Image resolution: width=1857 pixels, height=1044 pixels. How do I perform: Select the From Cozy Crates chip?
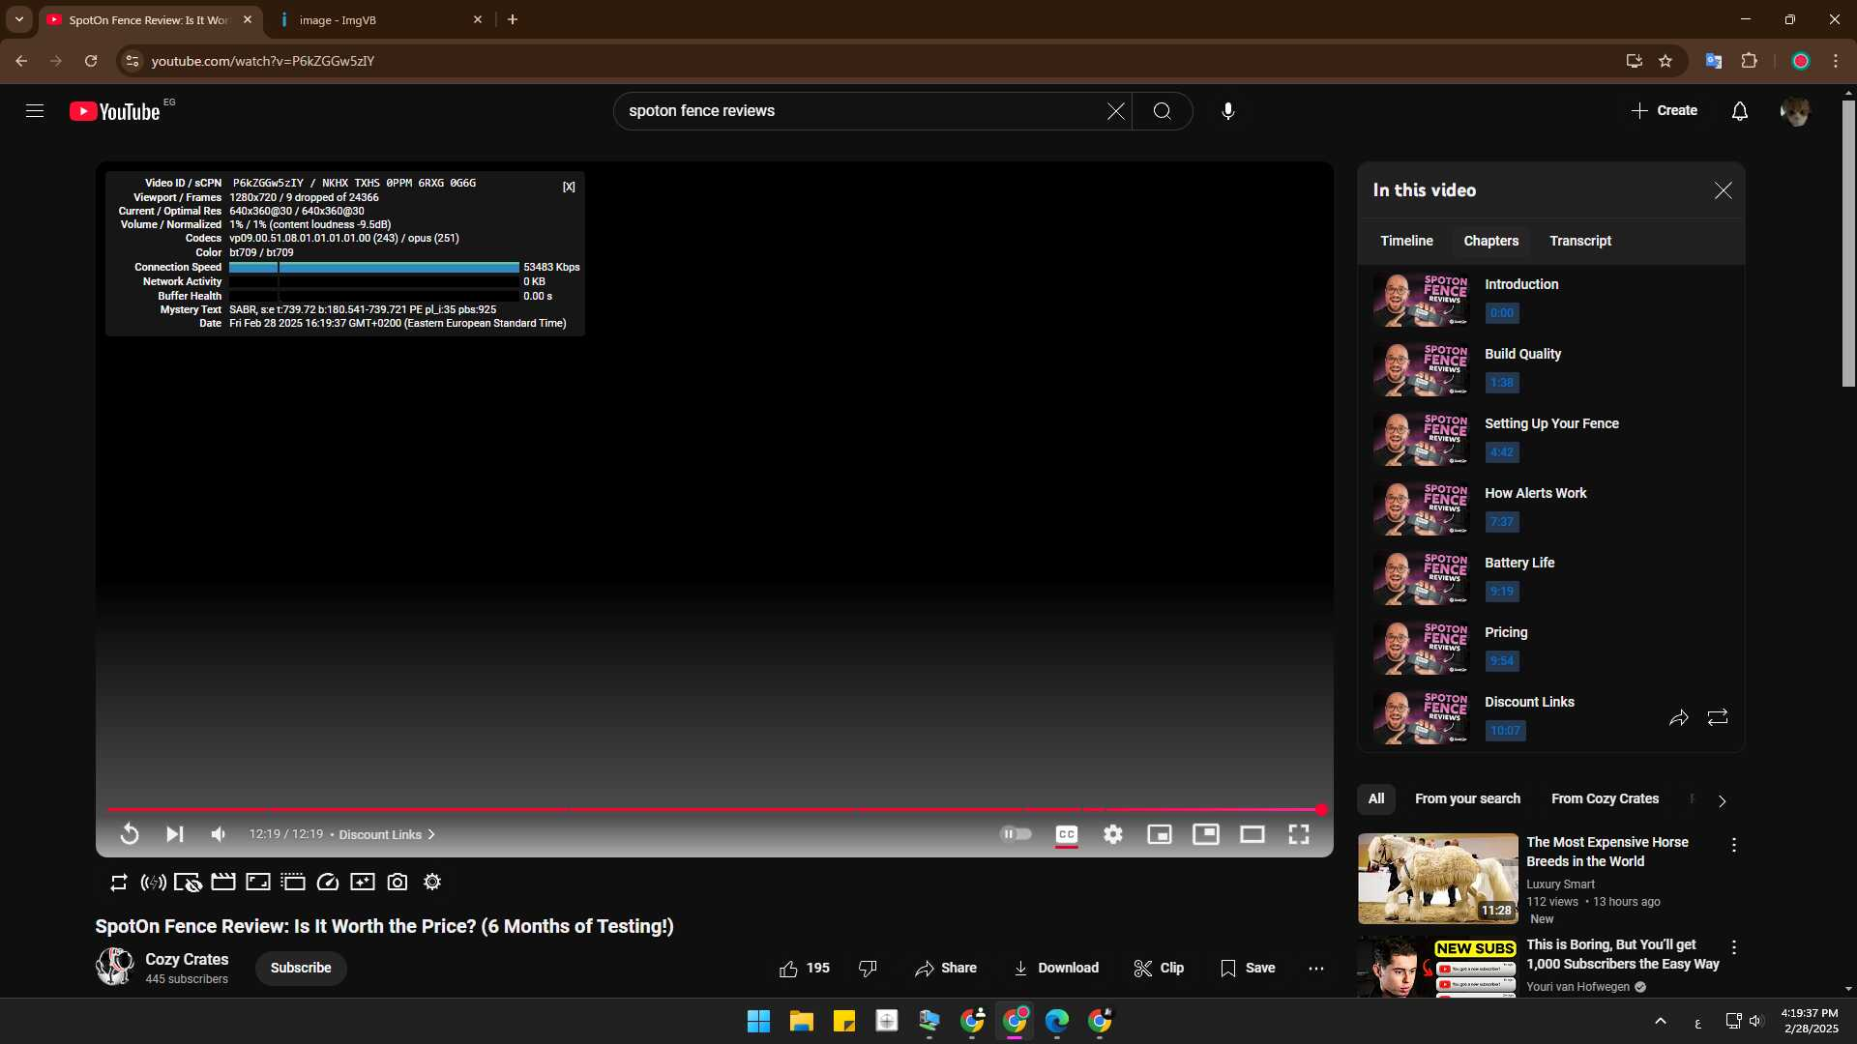pyautogui.click(x=1605, y=798)
